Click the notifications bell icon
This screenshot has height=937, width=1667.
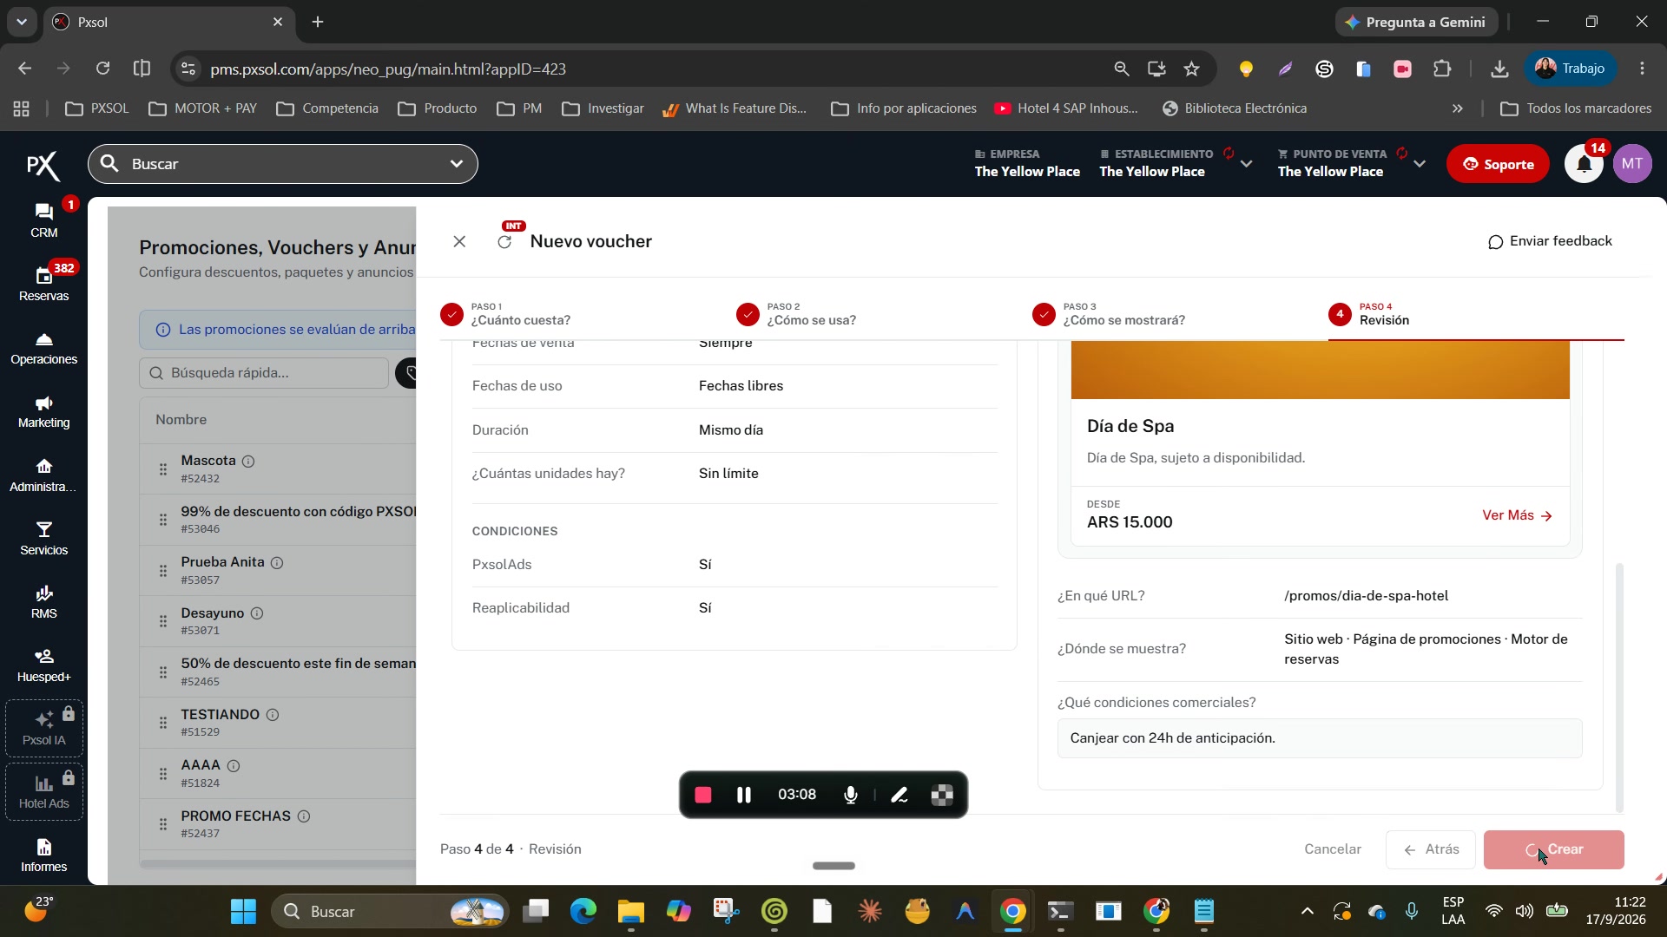tap(1584, 164)
